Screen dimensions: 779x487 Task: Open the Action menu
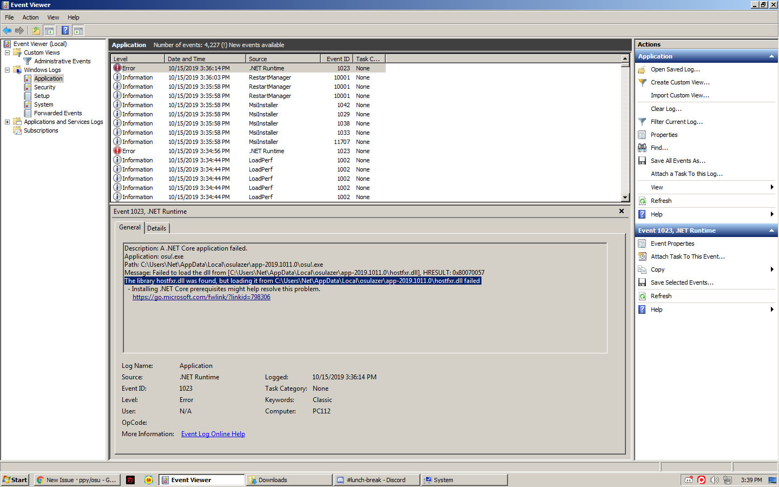30,17
